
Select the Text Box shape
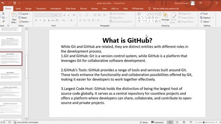click(139, 14)
